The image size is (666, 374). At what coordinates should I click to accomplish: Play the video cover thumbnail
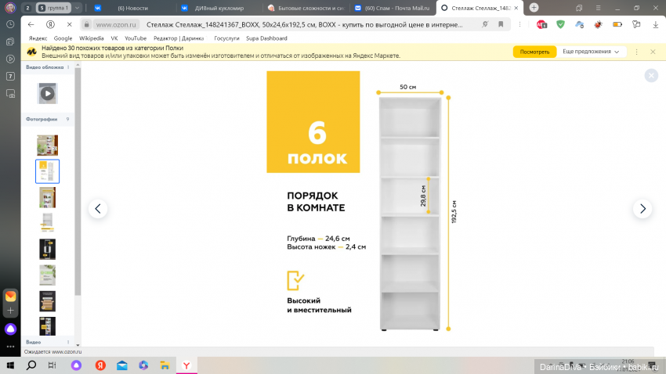pyautogui.click(x=47, y=93)
